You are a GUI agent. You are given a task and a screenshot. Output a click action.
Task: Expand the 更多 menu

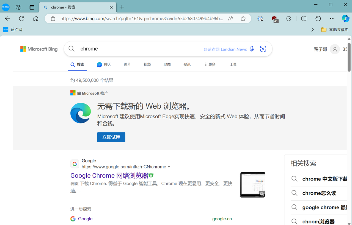210,64
